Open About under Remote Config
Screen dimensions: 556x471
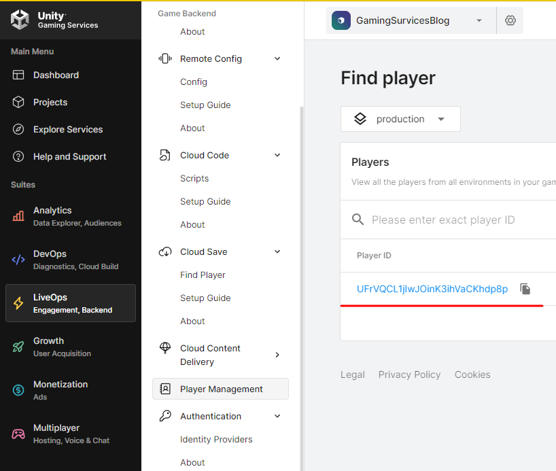point(192,128)
